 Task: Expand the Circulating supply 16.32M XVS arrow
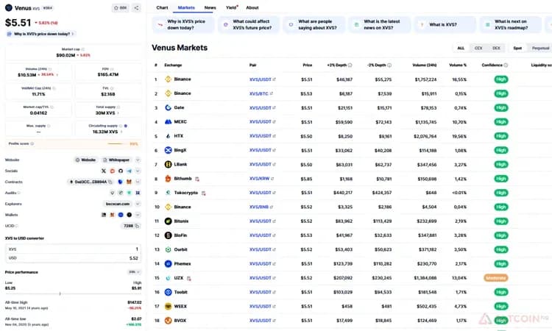click(121, 132)
